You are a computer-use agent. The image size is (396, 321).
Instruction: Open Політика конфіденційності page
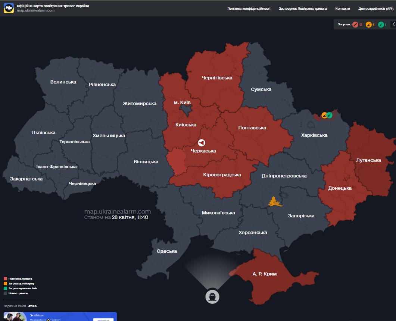pos(249,8)
